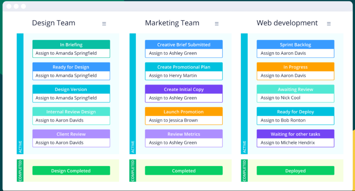Click assignee field under Design Version
The height and width of the screenshot is (191, 355).
[x=71, y=98]
